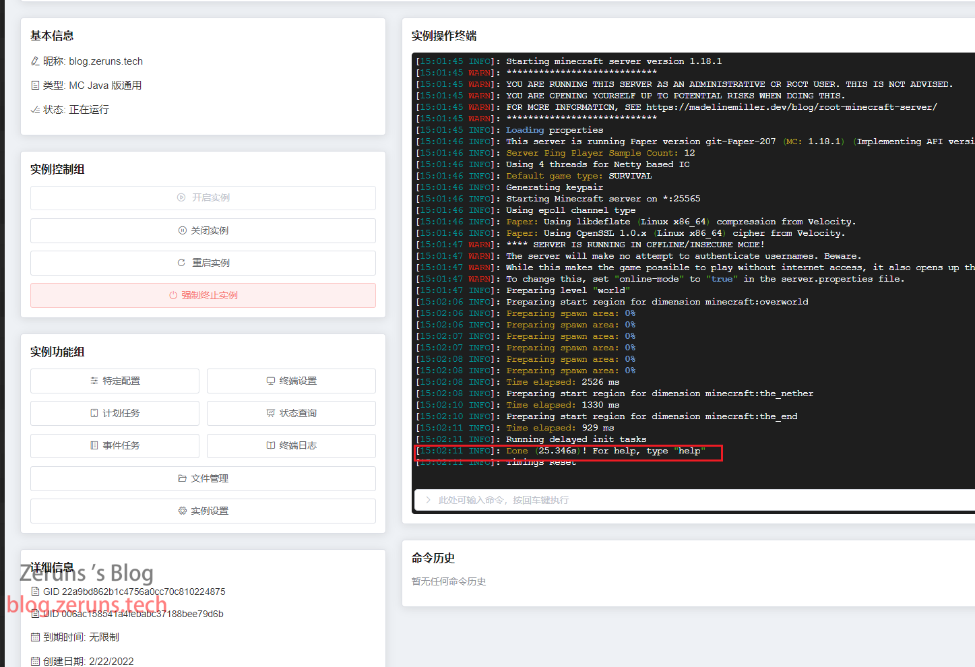
Task: Click the gear icon beside 实例设置
Action: pos(182,511)
